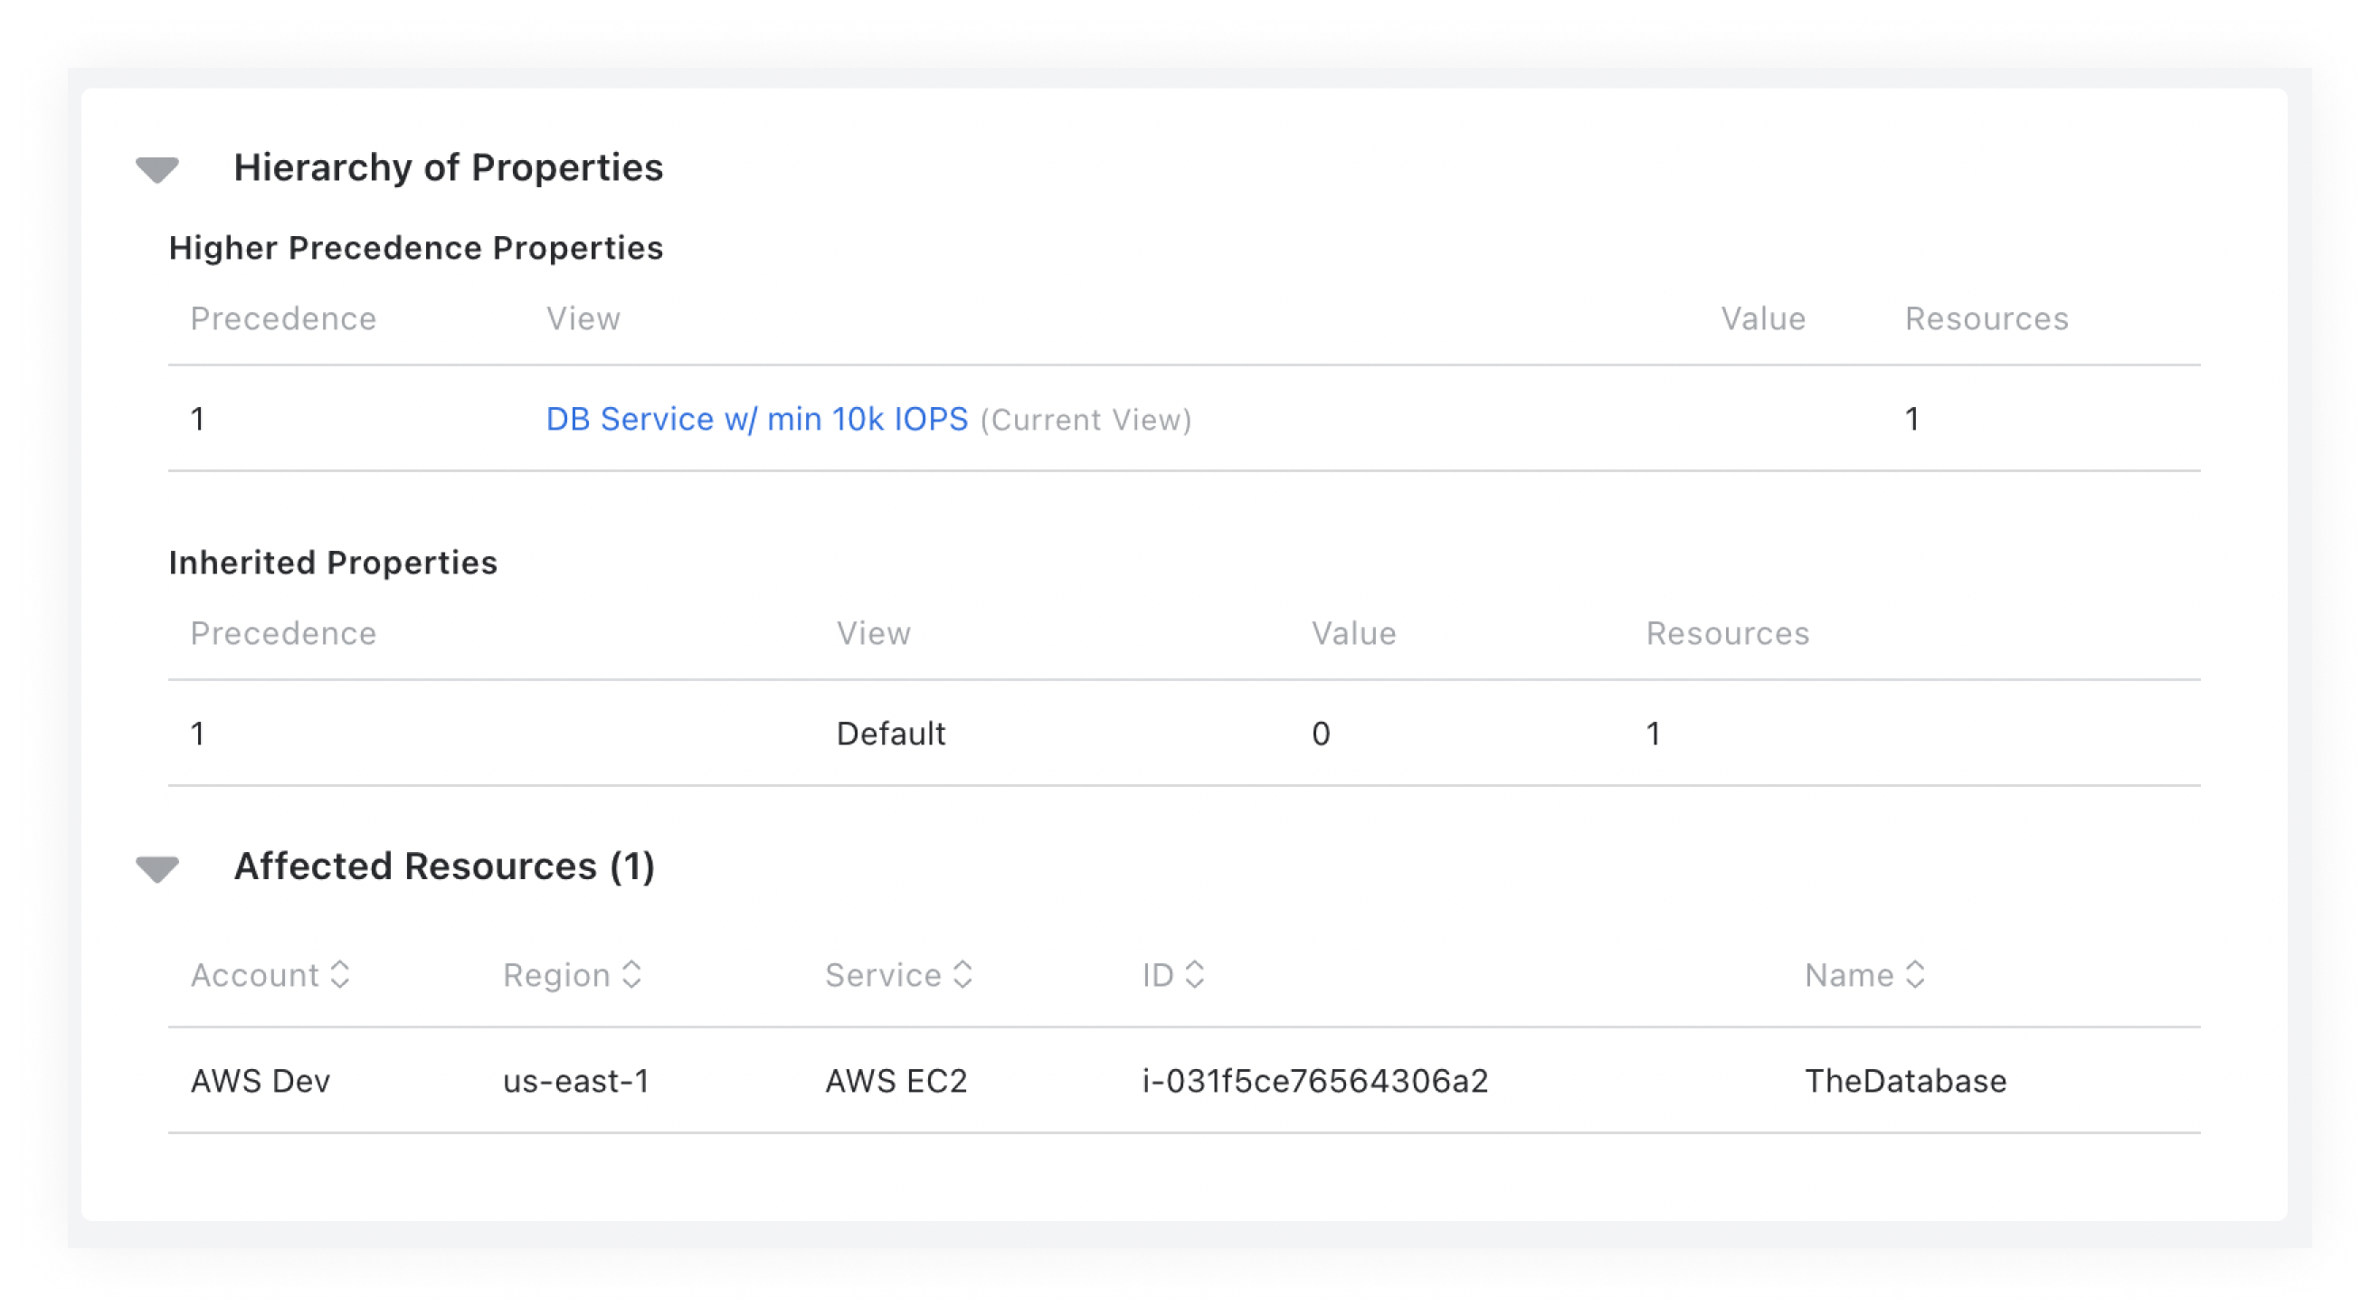Sort by Account column arrows

[340, 974]
